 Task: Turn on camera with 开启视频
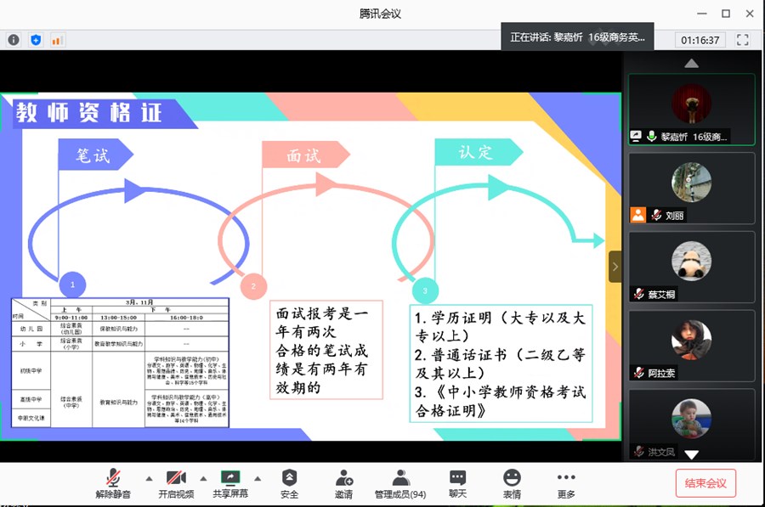176,483
